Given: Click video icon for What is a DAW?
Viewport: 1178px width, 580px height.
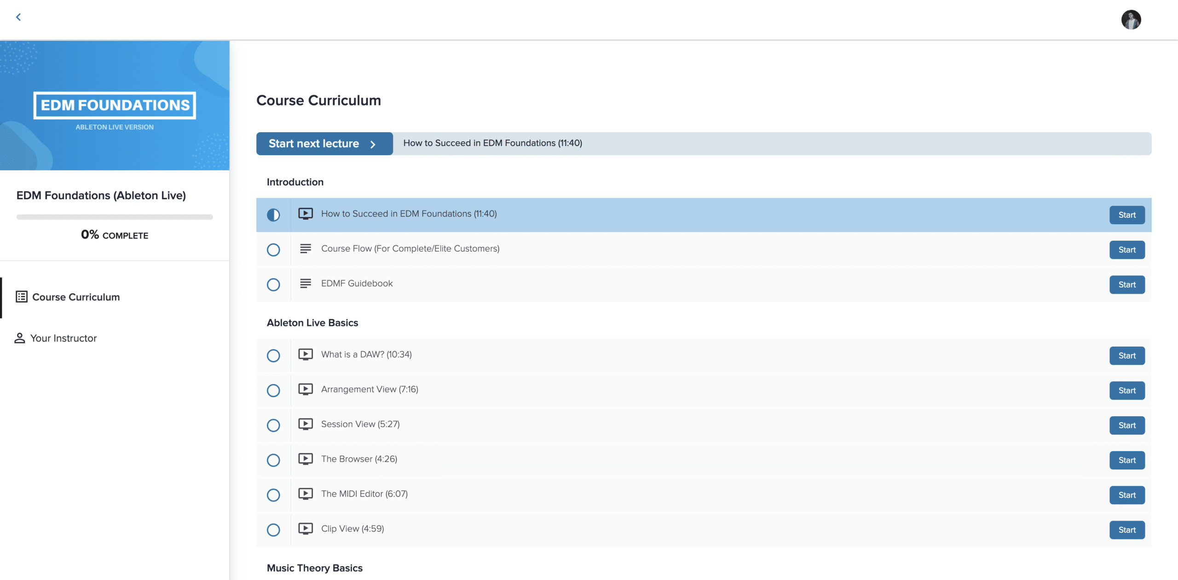Looking at the screenshot, I should pyautogui.click(x=306, y=354).
